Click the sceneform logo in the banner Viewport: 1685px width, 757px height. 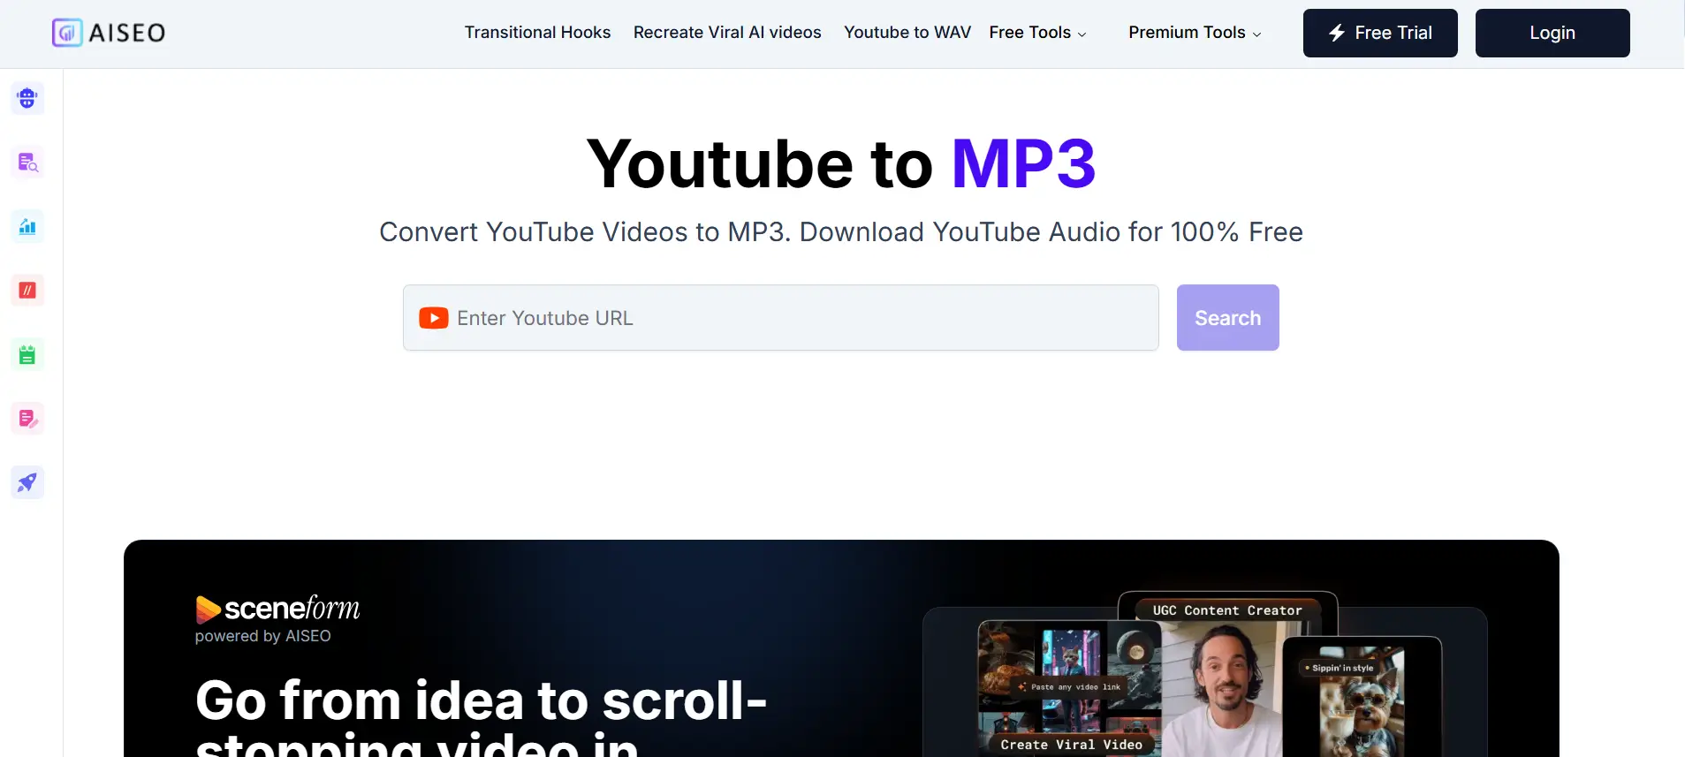tap(277, 609)
